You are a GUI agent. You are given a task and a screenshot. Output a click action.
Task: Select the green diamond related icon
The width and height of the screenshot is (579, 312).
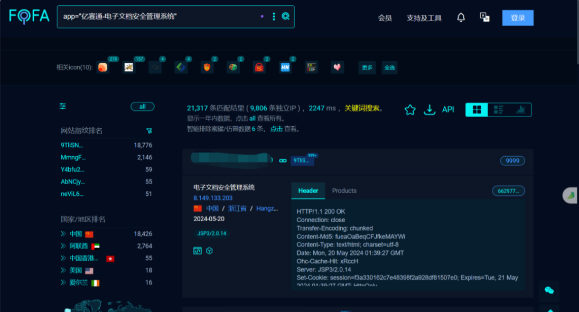[x=181, y=67]
